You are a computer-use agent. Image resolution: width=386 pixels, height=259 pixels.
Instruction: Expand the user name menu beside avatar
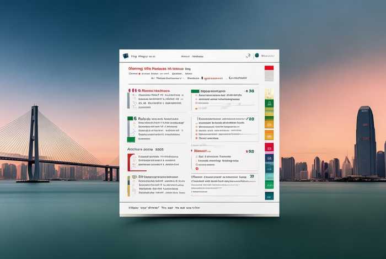tap(267, 56)
